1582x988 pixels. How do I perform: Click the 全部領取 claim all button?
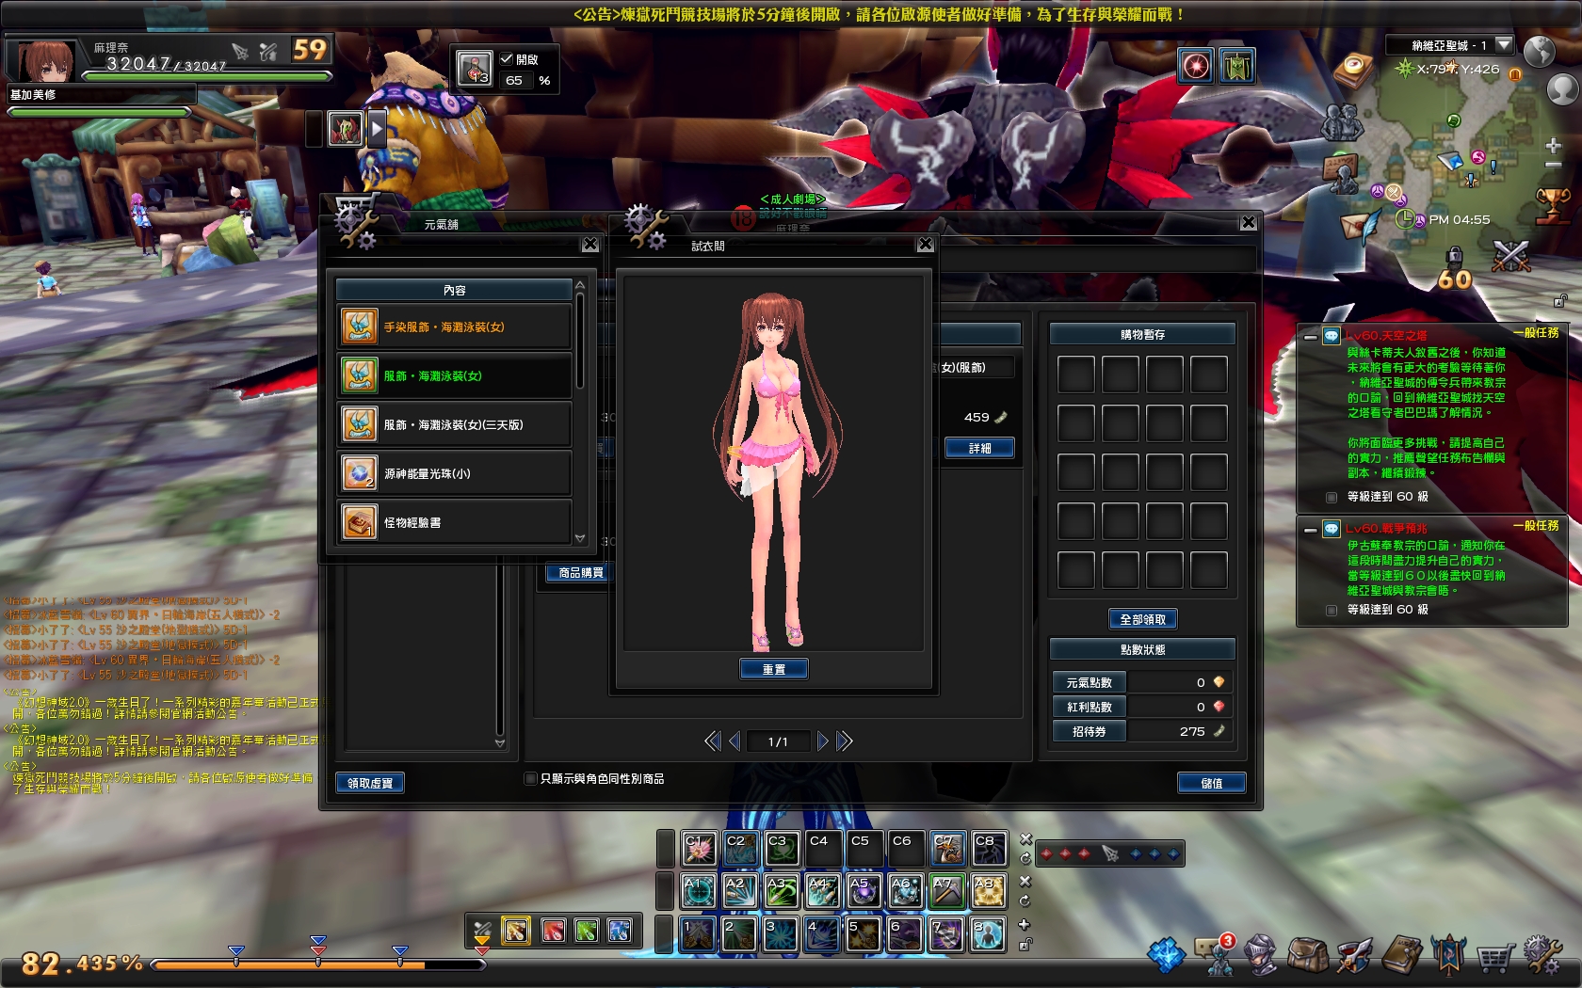pyautogui.click(x=1141, y=618)
